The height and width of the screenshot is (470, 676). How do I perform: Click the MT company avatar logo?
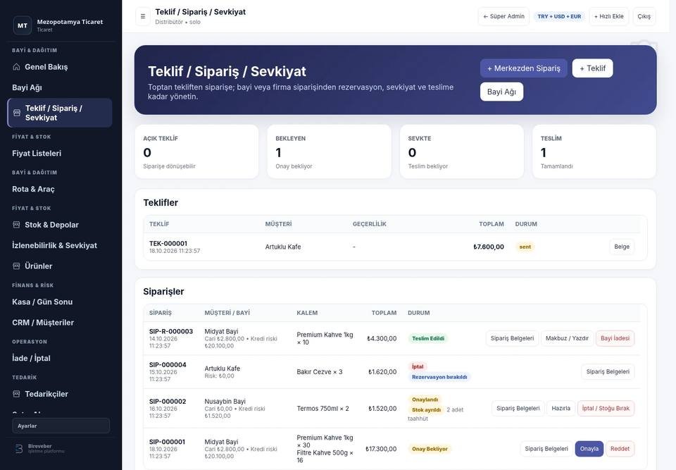click(x=23, y=25)
